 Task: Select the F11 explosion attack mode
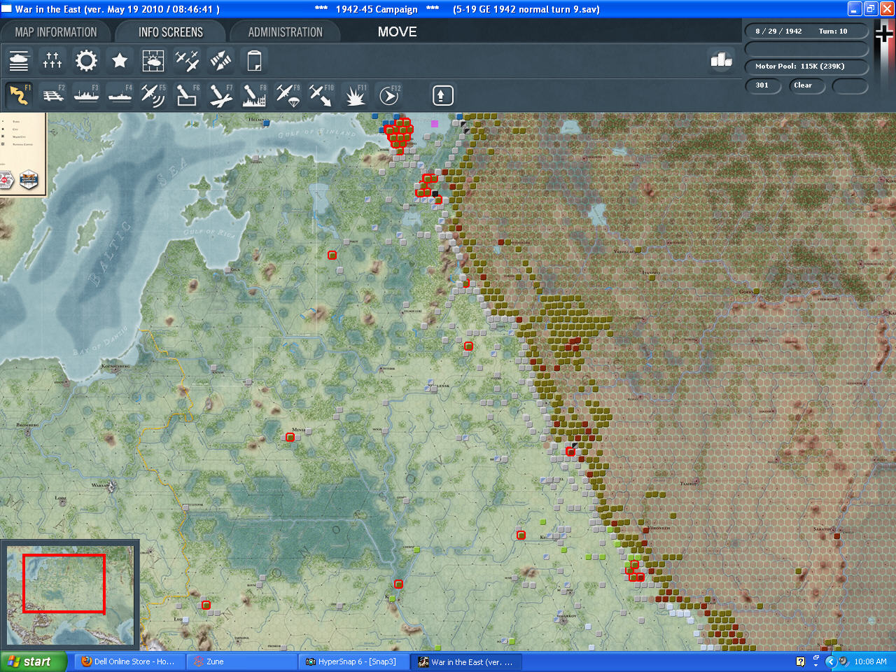[x=355, y=94]
